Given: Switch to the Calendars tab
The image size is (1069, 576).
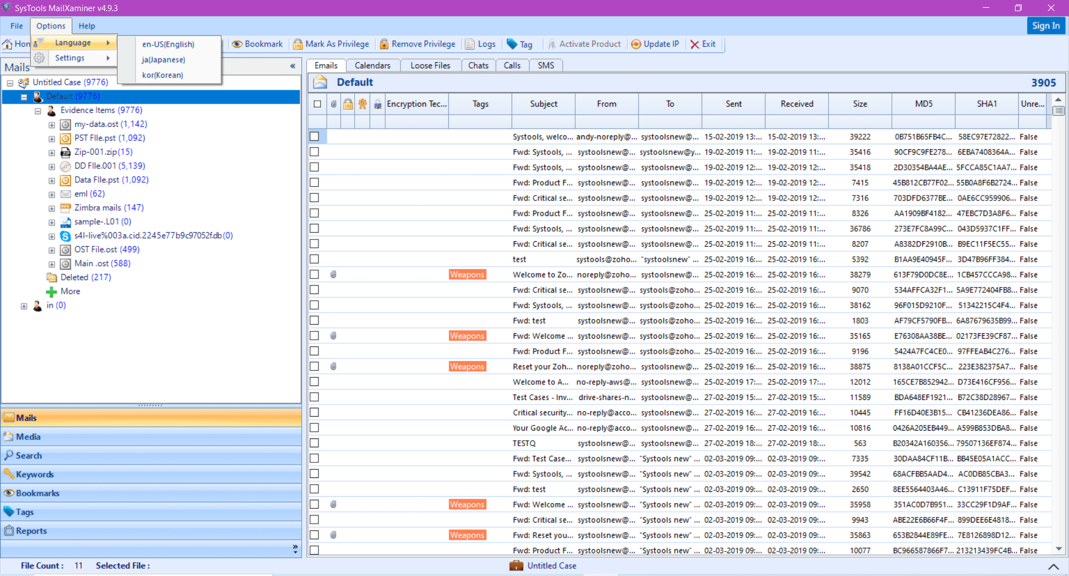Looking at the screenshot, I should point(372,65).
